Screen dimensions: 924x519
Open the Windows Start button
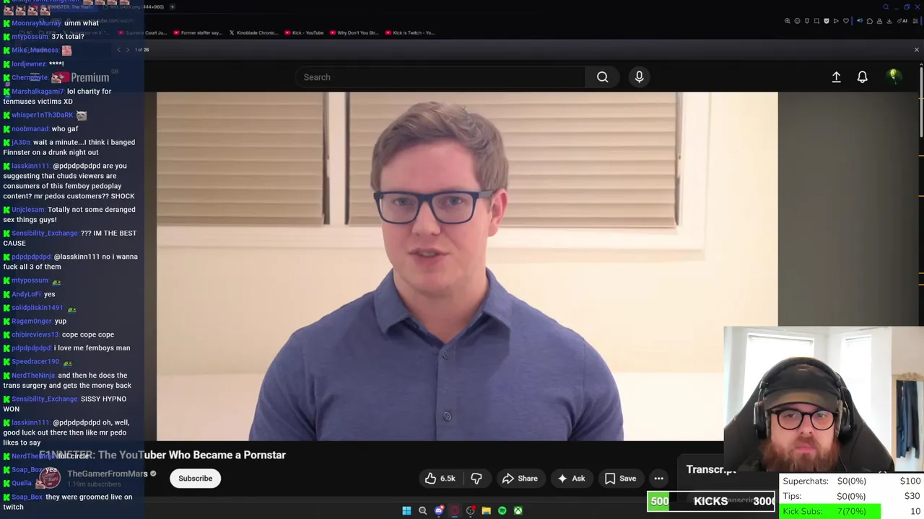[x=406, y=510]
